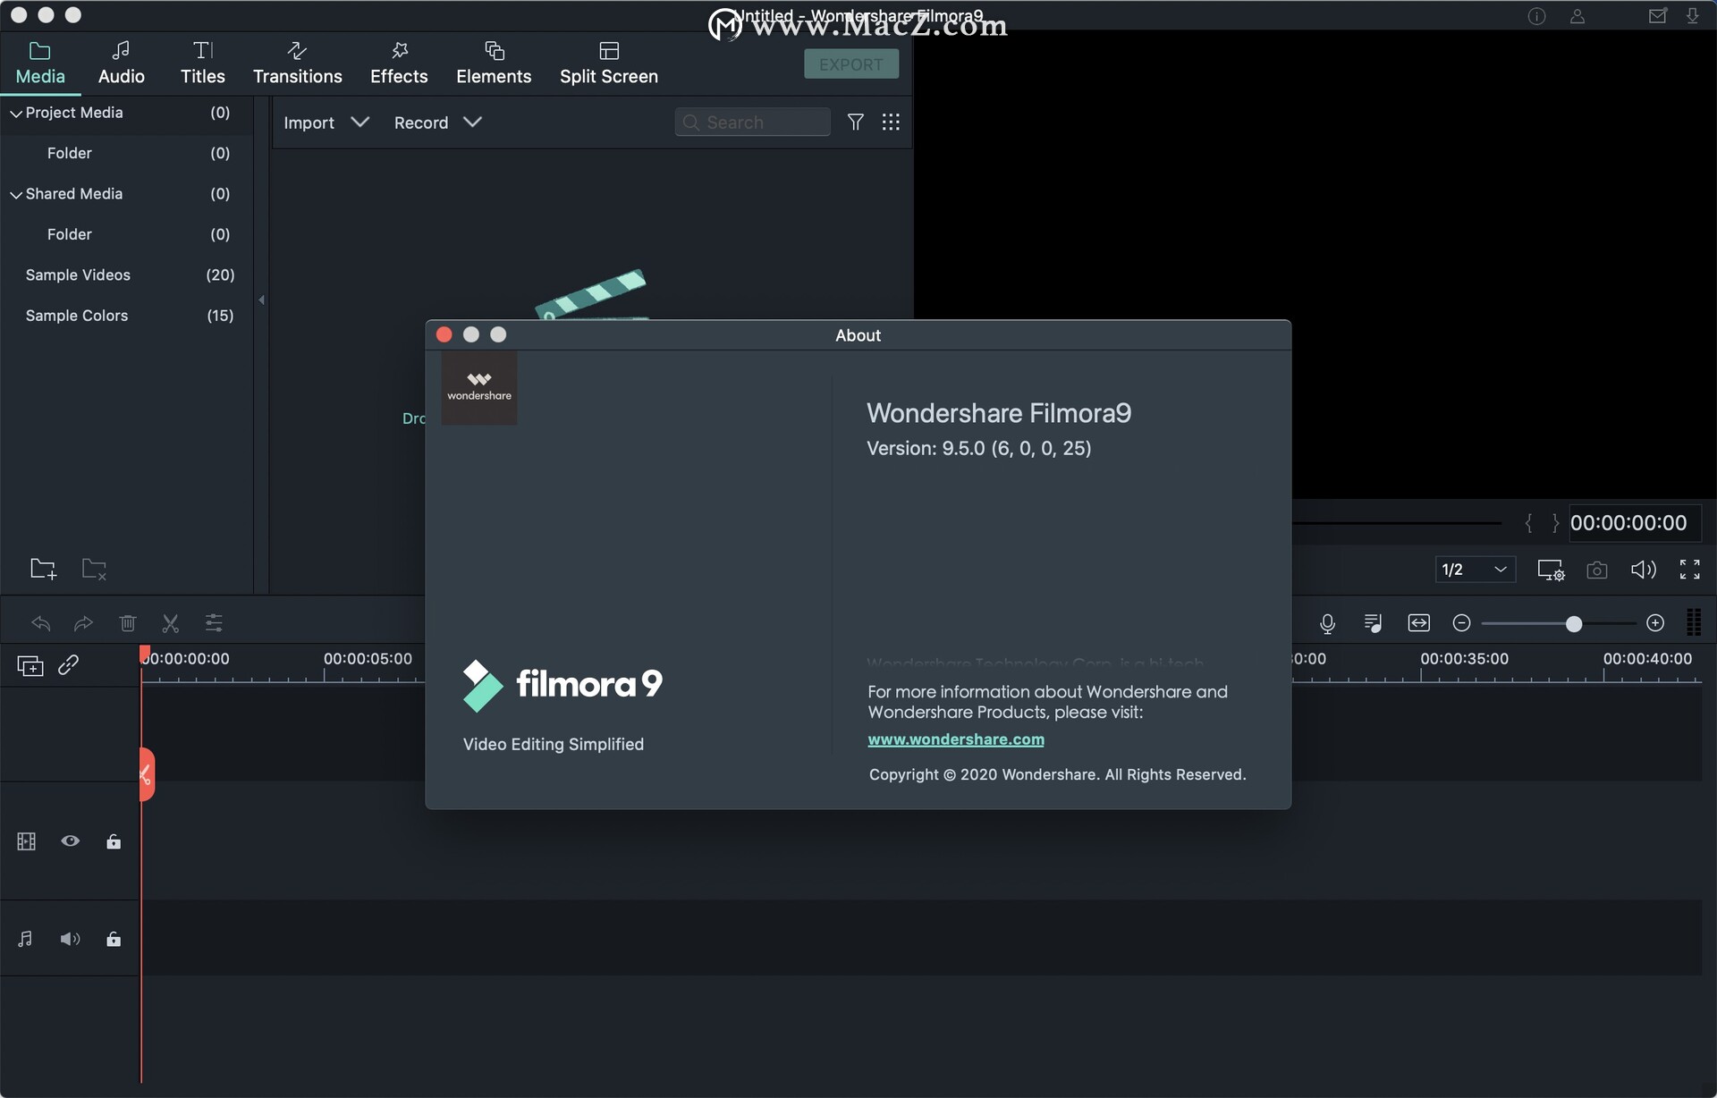Lock the audio track
Image resolution: width=1717 pixels, height=1098 pixels.
pos(114,939)
